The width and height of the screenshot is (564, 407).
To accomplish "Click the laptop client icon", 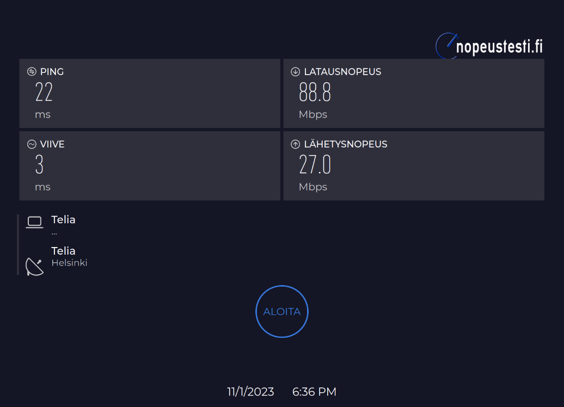I will click(34, 222).
